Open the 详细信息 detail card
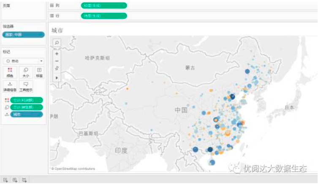 (10, 87)
